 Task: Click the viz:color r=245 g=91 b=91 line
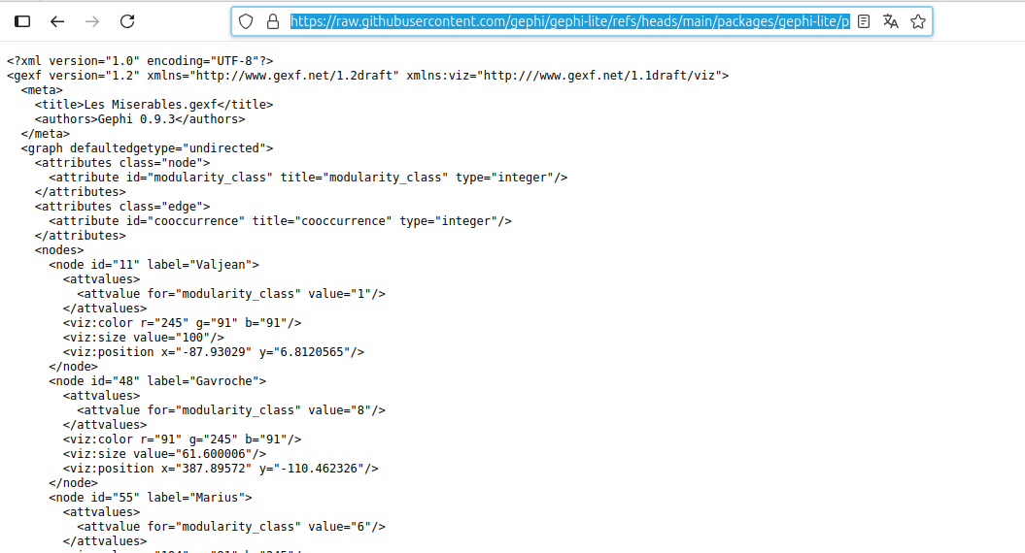[x=182, y=323]
